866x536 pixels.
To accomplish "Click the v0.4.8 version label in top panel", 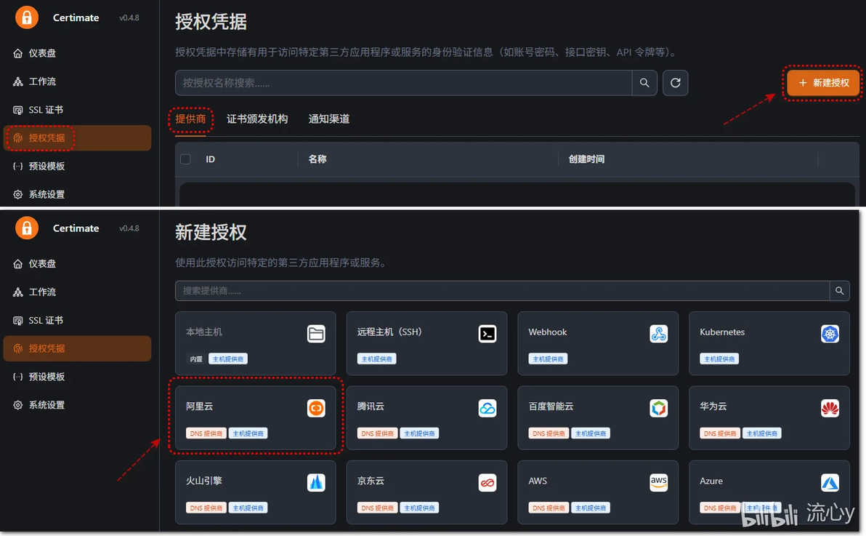I will (129, 17).
